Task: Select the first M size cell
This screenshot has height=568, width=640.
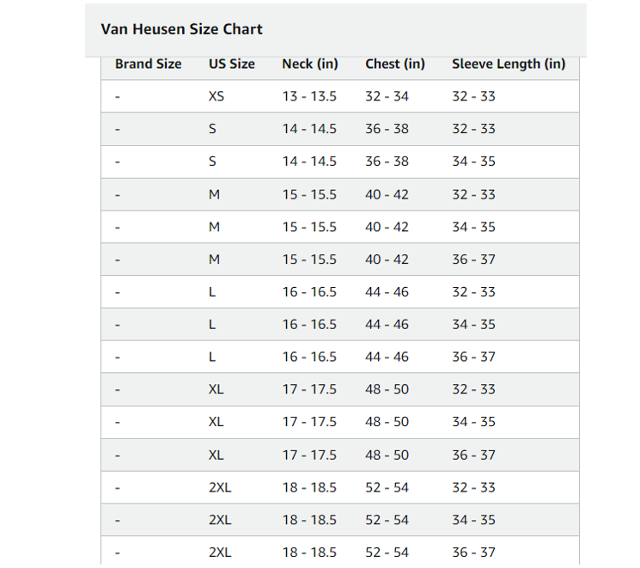Action: click(x=214, y=194)
